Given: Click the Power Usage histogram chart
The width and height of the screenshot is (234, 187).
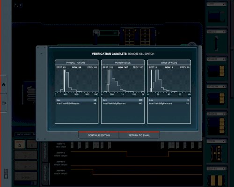Looking at the screenshot, I should (x=123, y=81).
